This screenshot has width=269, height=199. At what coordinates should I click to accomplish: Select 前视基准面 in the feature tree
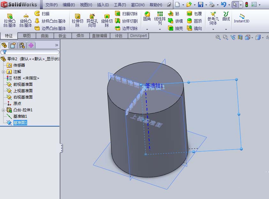23,85
